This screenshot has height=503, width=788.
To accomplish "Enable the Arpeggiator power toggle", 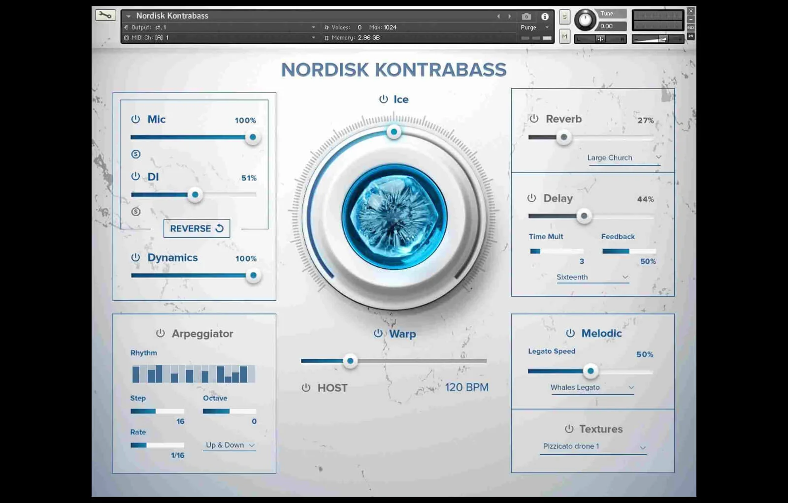I will pos(160,333).
